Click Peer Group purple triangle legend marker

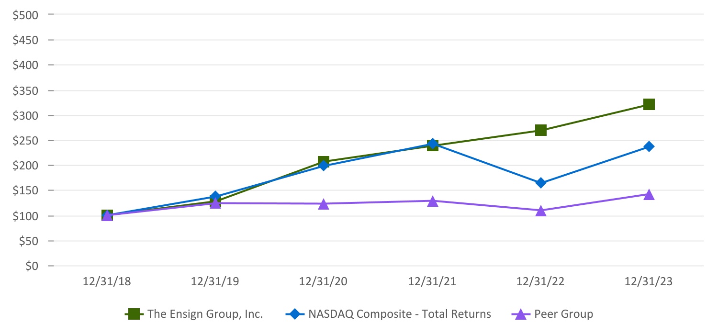click(521, 314)
